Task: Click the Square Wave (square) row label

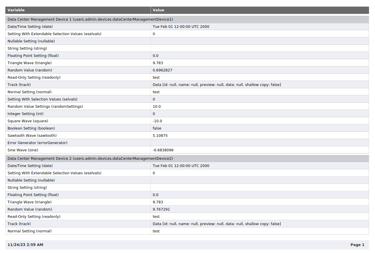Action: click(x=28, y=121)
